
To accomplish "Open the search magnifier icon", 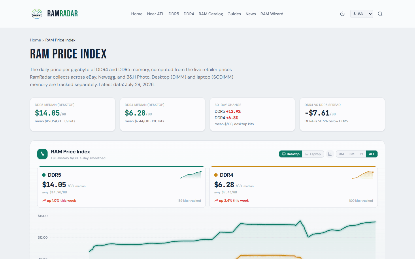I will click(380, 14).
